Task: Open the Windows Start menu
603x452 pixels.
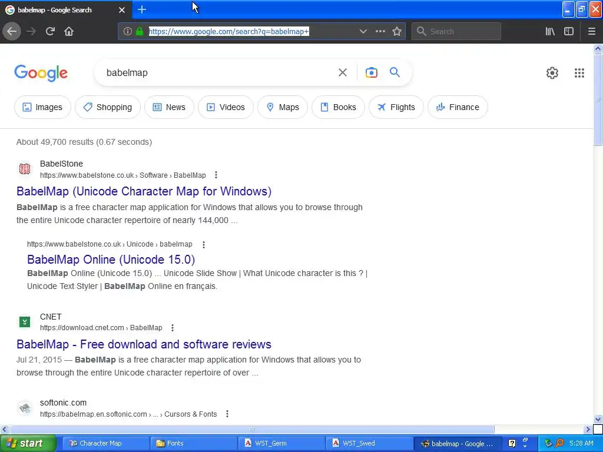Action: [x=28, y=444]
